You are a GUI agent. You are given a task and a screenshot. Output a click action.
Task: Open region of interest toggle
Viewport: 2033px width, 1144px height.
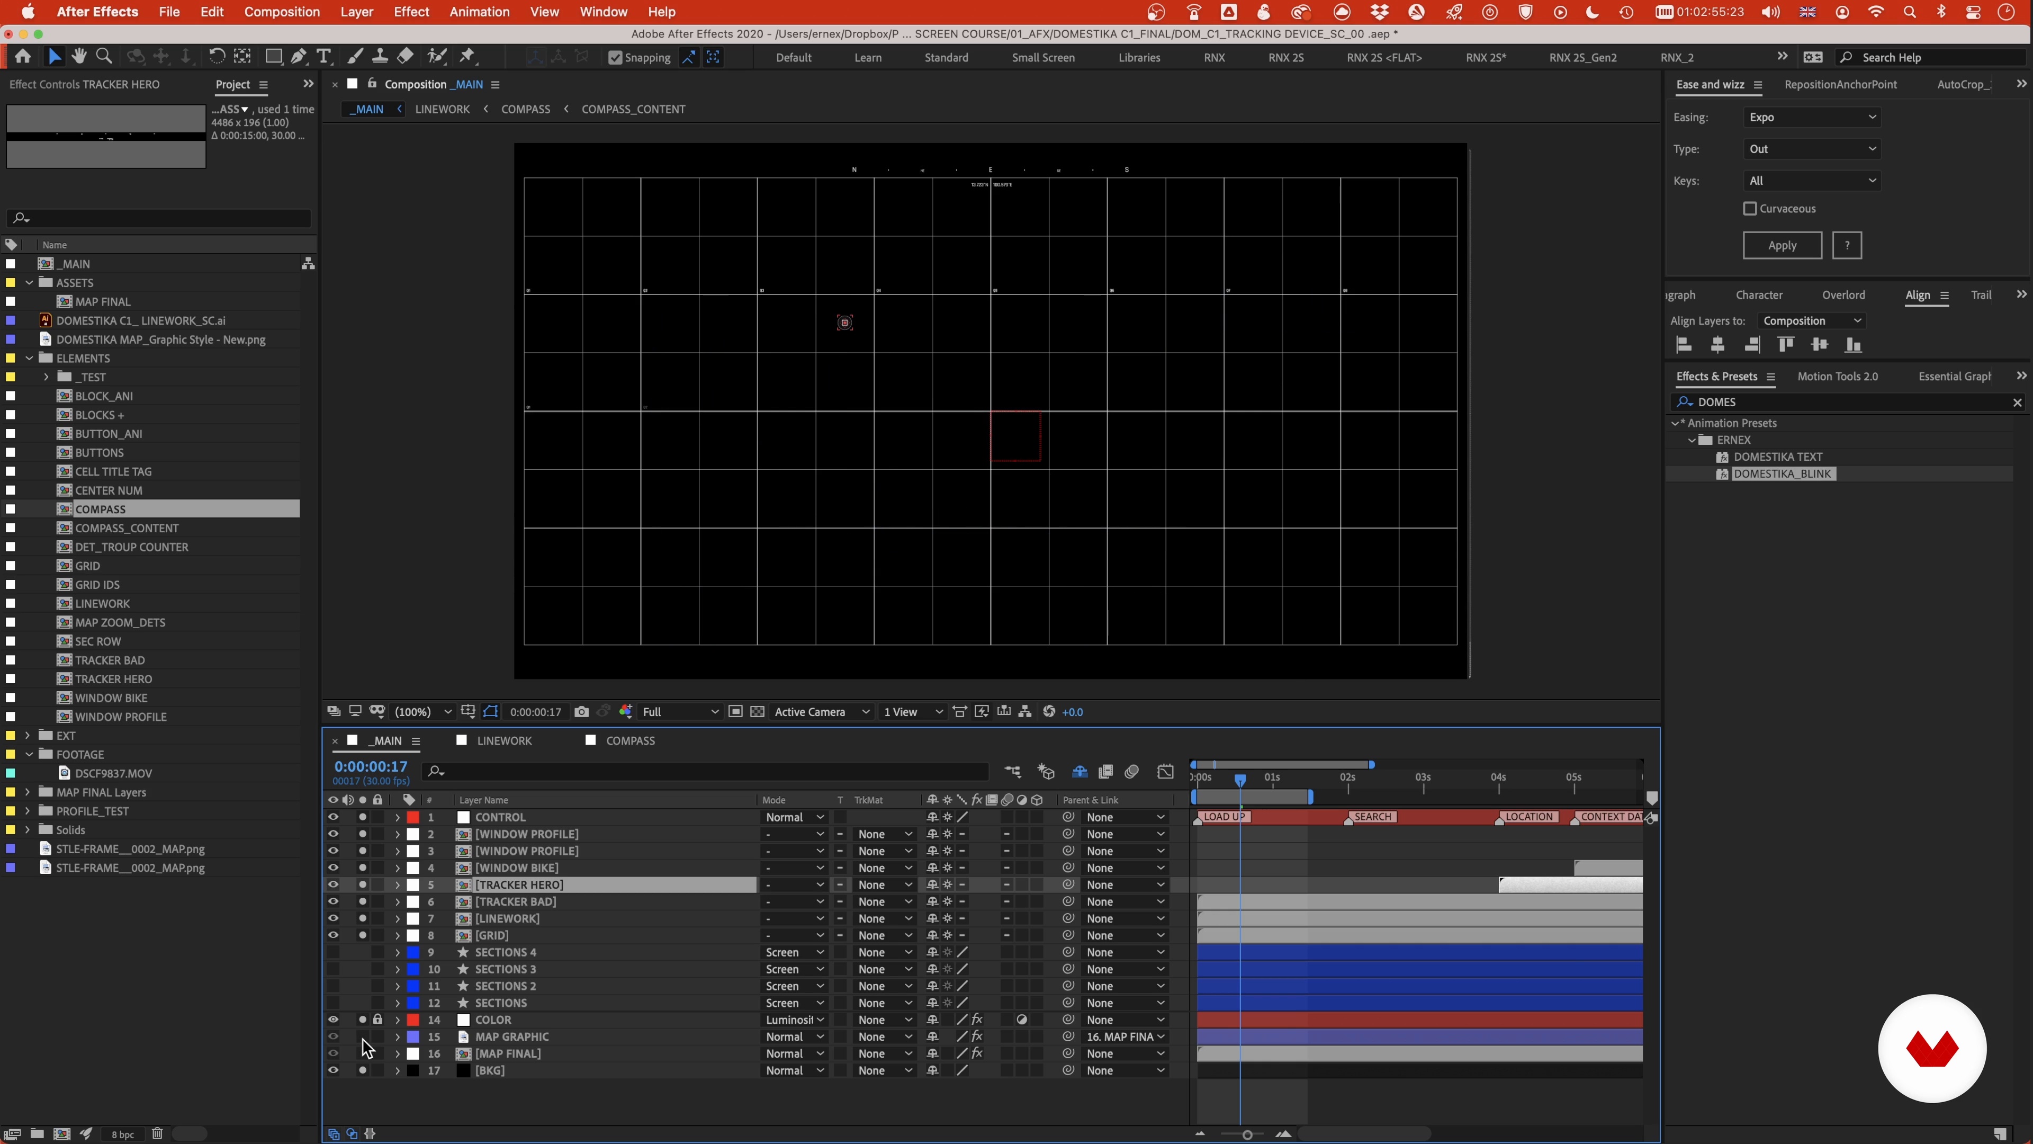[x=735, y=712]
